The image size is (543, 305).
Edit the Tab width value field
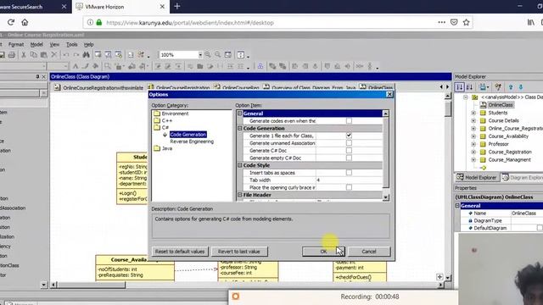pos(349,180)
